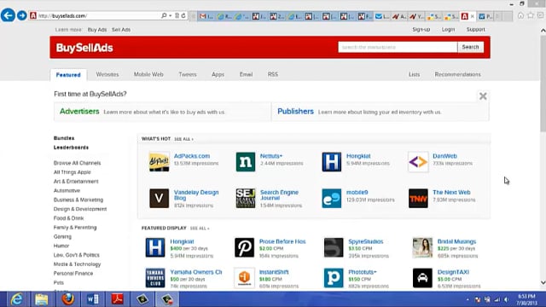Click See All beside What's Hot

coord(183,139)
